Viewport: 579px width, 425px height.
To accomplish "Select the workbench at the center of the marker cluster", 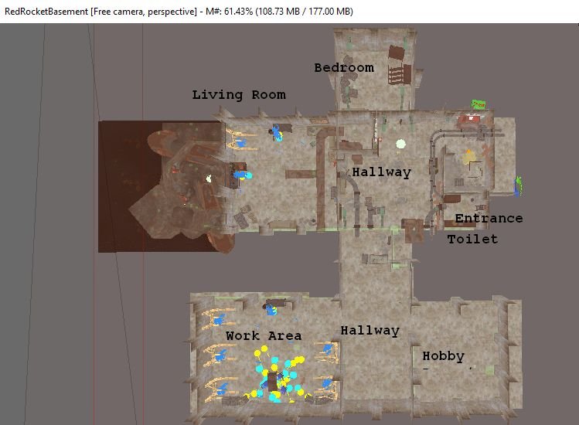I will tap(273, 382).
